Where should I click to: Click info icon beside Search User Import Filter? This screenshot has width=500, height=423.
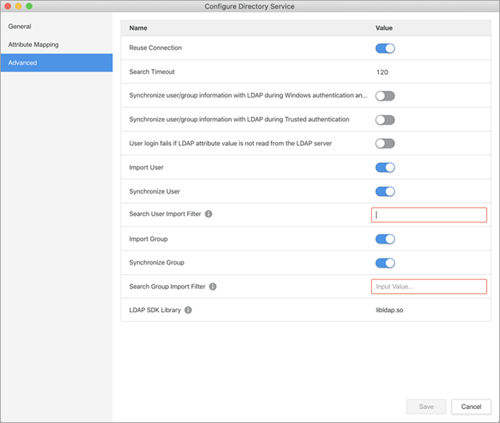coord(209,215)
